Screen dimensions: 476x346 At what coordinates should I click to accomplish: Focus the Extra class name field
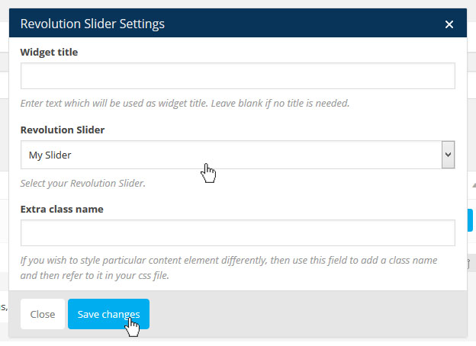click(x=237, y=233)
